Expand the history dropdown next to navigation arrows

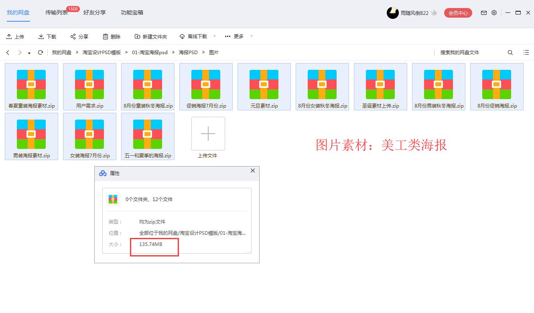coord(28,53)
